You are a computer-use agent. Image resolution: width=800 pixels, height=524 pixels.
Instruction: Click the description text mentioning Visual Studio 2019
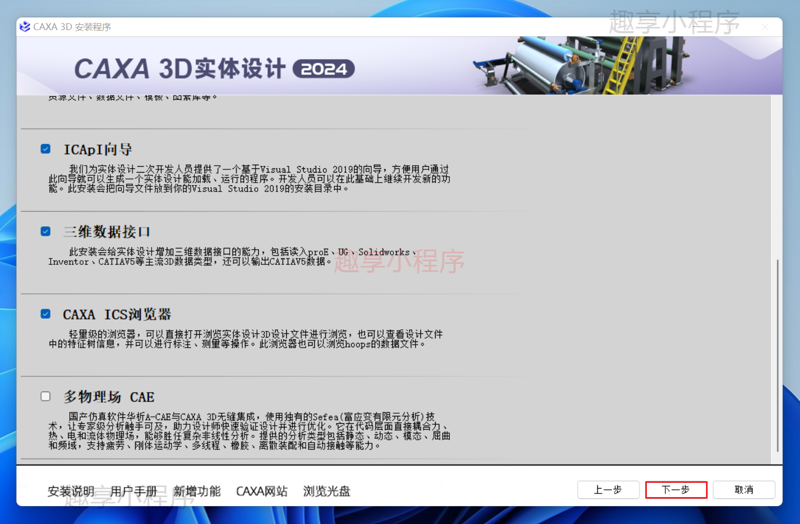(249, 179)
